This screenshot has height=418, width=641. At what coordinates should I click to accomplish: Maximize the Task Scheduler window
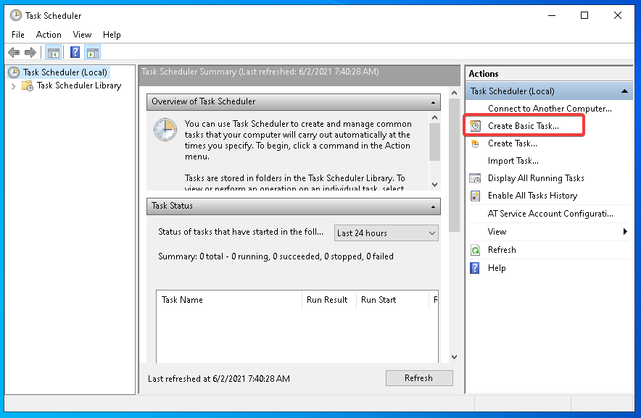point(584,15)
